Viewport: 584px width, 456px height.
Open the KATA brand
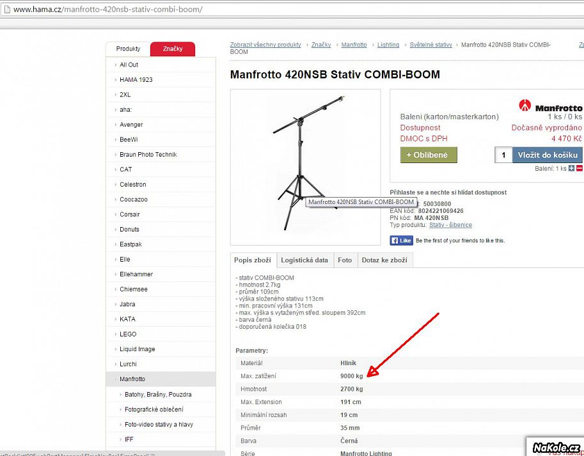[127, 319]
